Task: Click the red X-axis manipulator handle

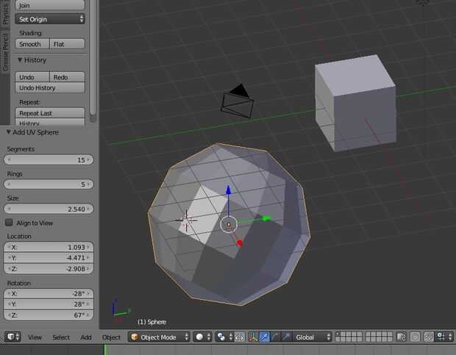Action: [240, 243]
